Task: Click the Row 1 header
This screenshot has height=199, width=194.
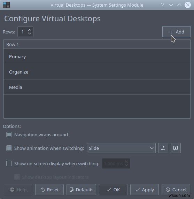Action: [x=97, y=44]
